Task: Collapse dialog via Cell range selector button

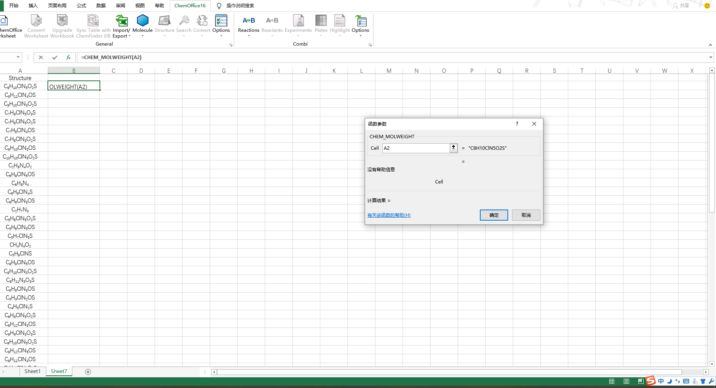Action: pos(453,148)
